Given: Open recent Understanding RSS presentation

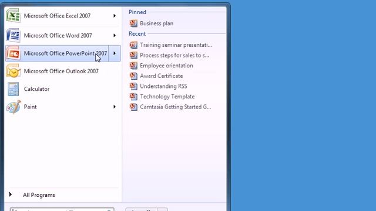Looking at the screenshot, I should pos(163,86).
